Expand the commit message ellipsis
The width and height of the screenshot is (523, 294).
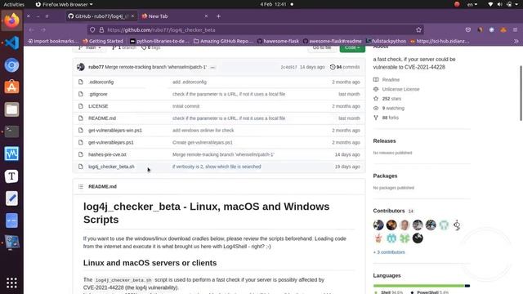coord(212,67)
